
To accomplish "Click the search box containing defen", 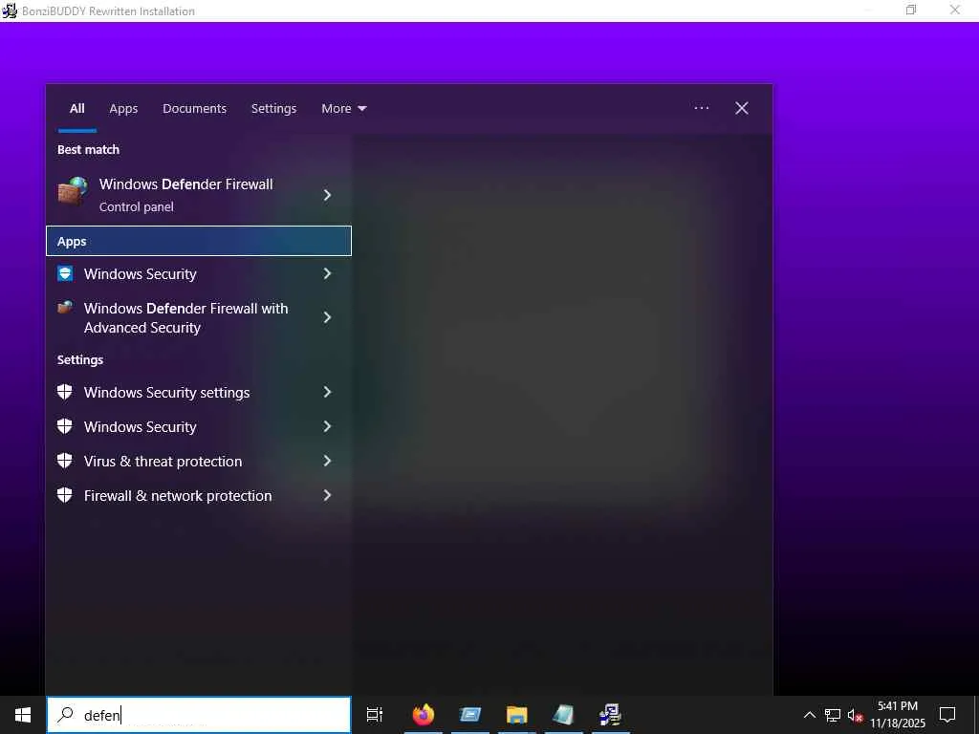I will click(199, 715).
